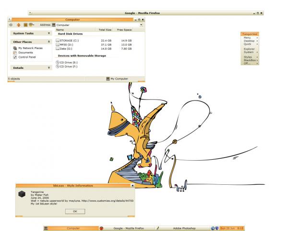Click the 22.4 GB total size value
This screenshot has height=231, width=288.
pos(106,40)
